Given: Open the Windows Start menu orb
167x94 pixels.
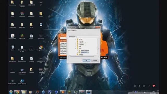Looking at the screenshot, I should (x=11, y=92).
